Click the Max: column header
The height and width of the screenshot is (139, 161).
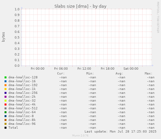click(148, 74)
